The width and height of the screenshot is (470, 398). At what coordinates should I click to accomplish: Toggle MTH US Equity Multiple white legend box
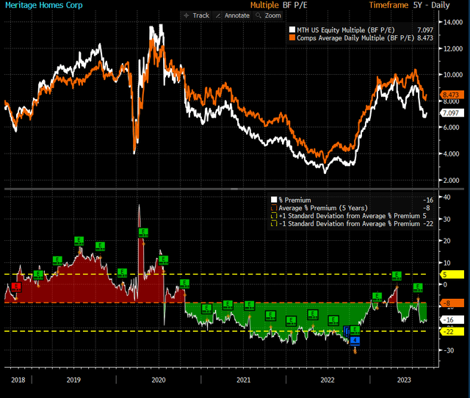[292, 30]
